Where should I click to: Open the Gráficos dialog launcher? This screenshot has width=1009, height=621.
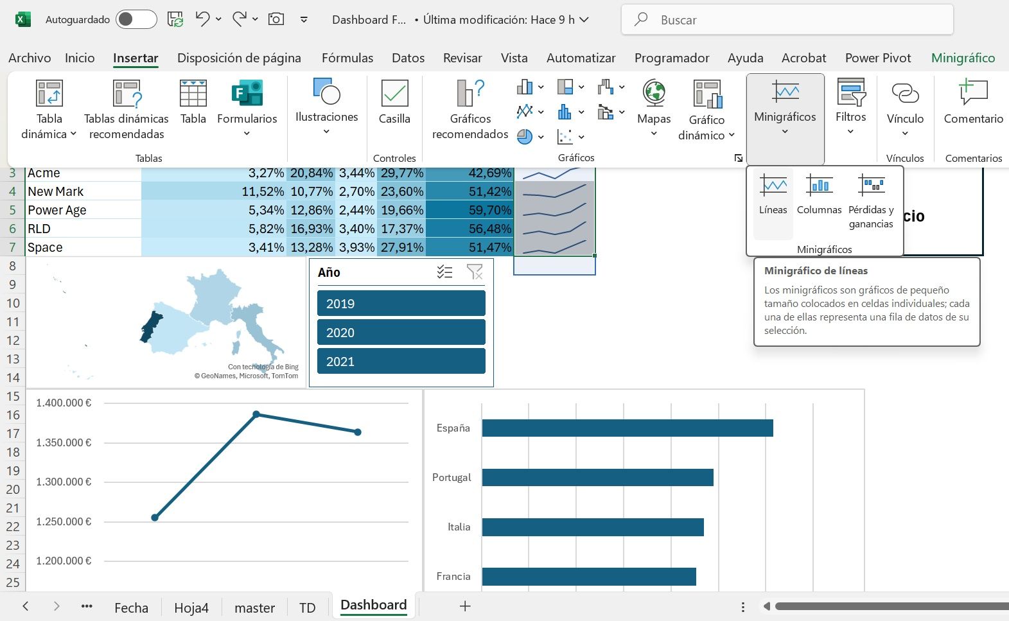[739, 158]
